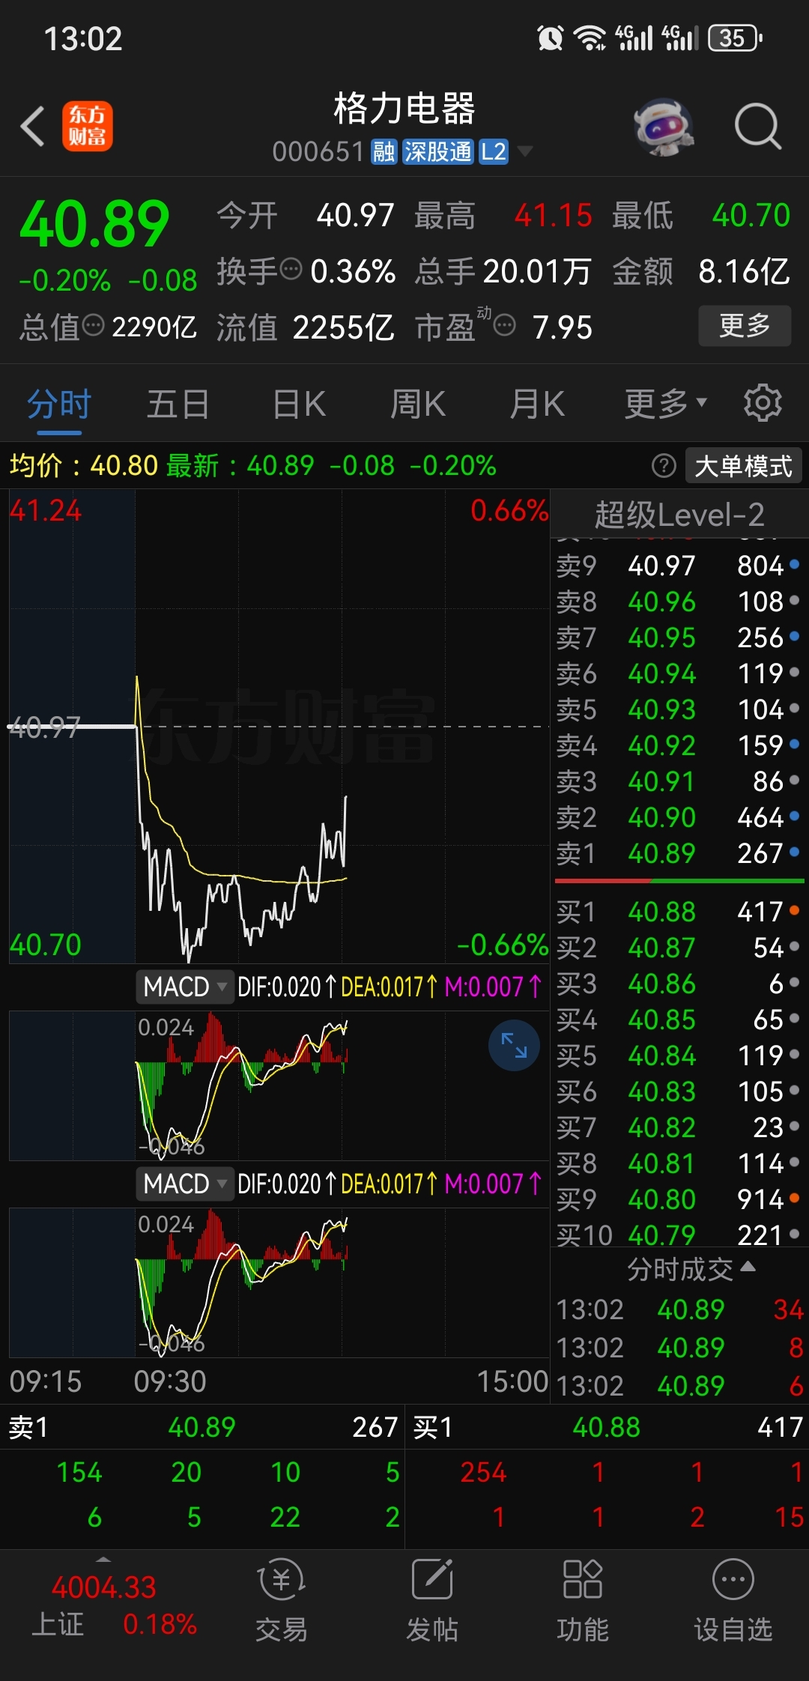
Task: Switch to 周K tab
Action: coord(417,405)
